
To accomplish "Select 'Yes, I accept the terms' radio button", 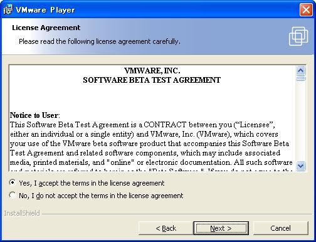I will [13, 182].
